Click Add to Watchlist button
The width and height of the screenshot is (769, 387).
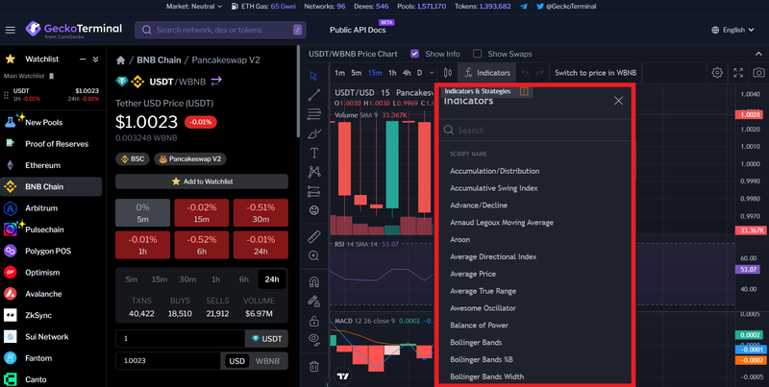tap(202, 181)
